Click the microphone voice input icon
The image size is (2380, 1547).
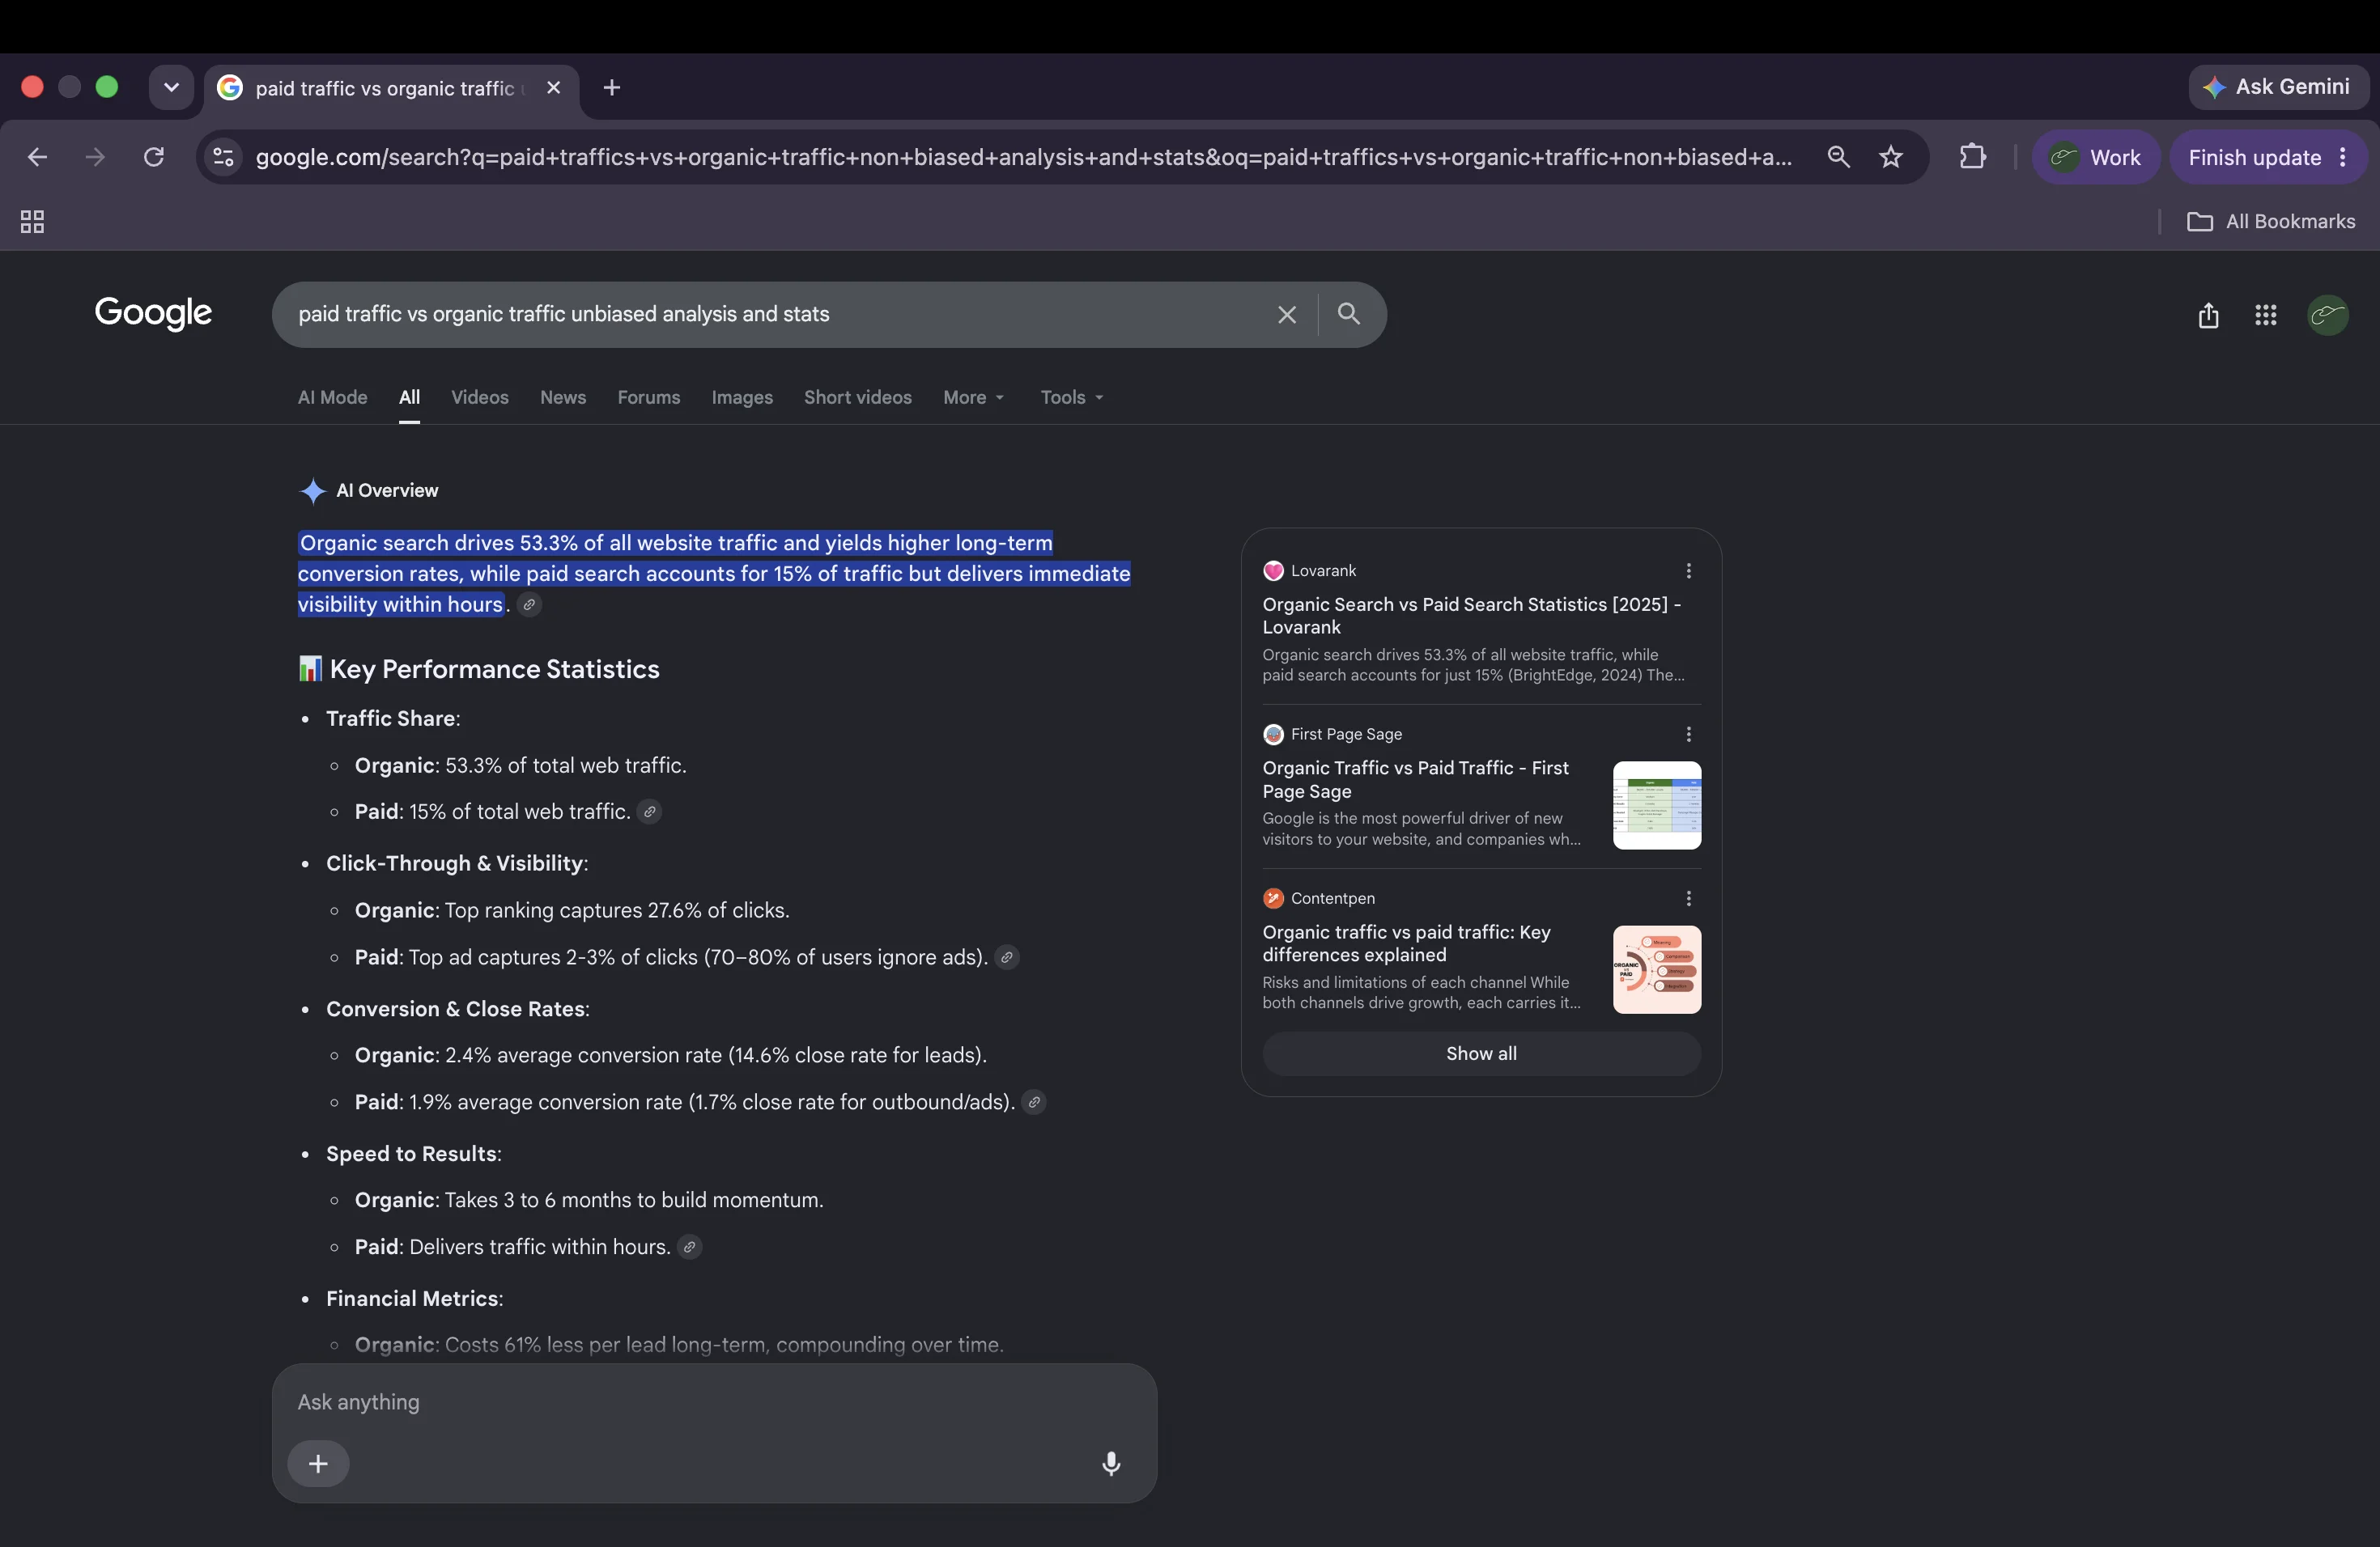pos(1111,1463)
